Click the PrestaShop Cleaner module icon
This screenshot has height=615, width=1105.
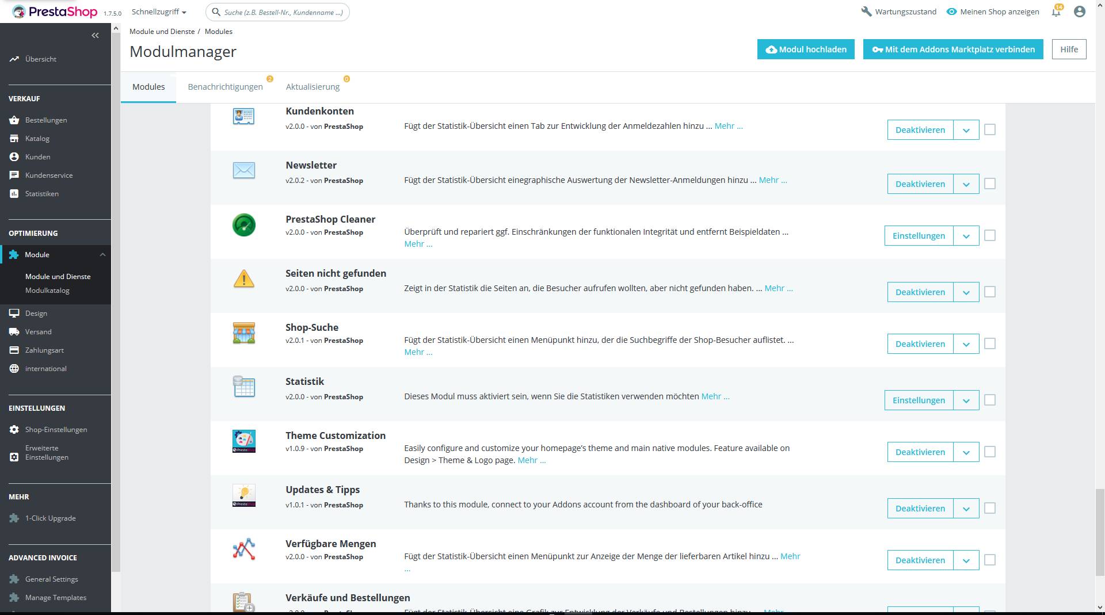click(x=244, y=225)
